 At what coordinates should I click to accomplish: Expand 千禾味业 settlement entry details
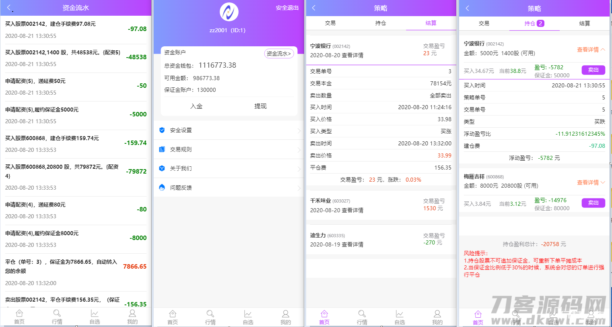352,210
